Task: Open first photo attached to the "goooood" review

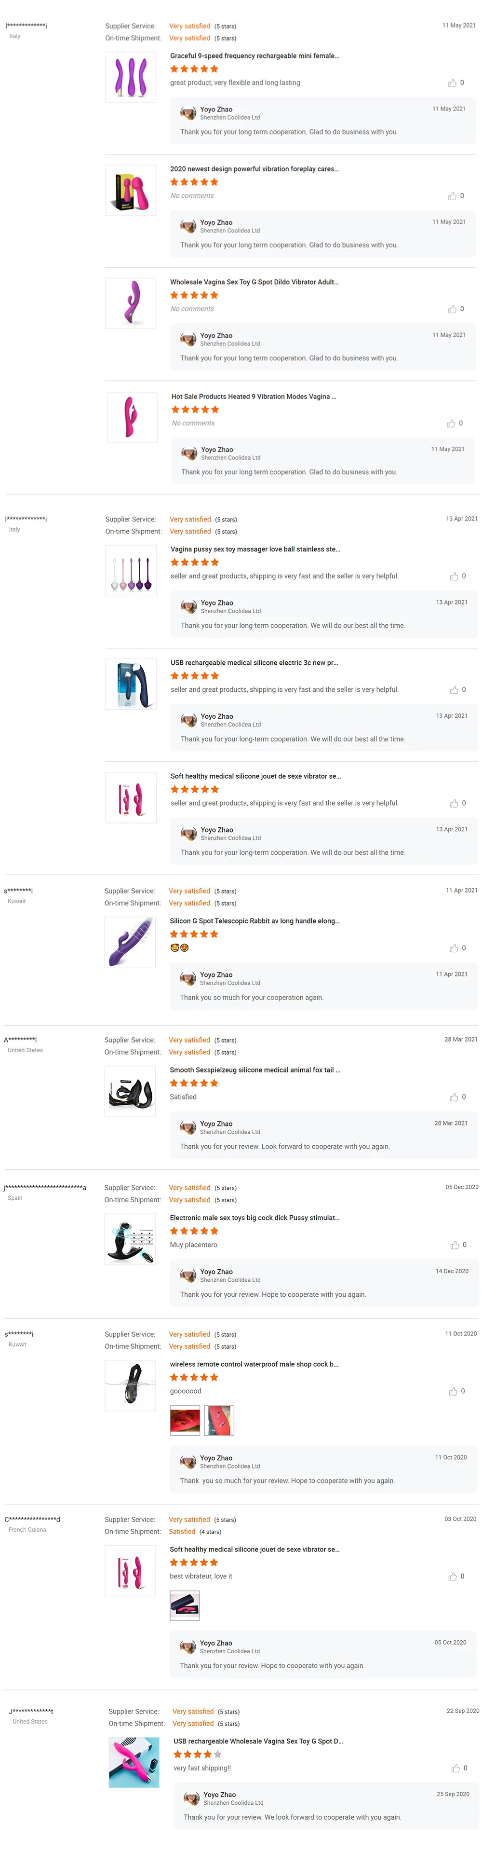Action: click(185, 1420)
